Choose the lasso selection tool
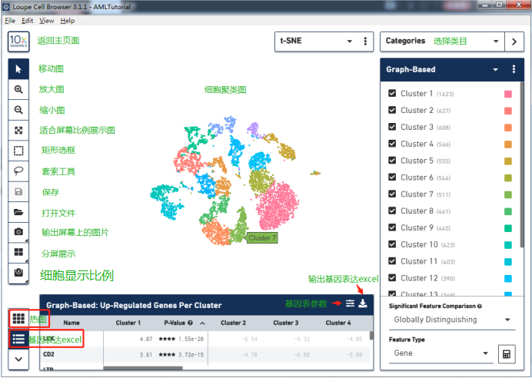Screen dimensions: 532x378 coord(18,171)
